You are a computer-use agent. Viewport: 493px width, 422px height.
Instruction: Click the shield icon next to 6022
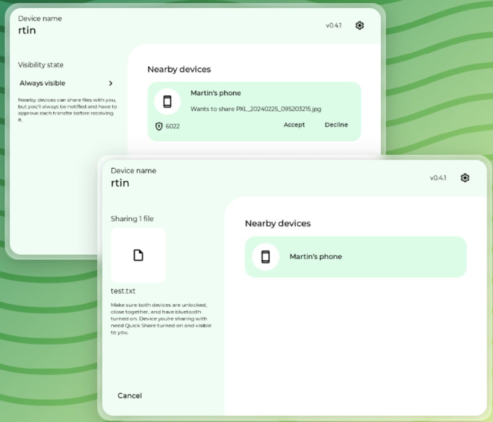click(159, 126)
